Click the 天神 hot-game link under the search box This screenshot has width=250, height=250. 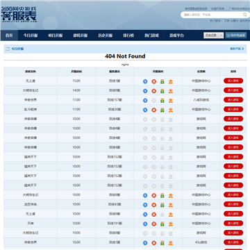pyautogui.click(x=226, y=21)
